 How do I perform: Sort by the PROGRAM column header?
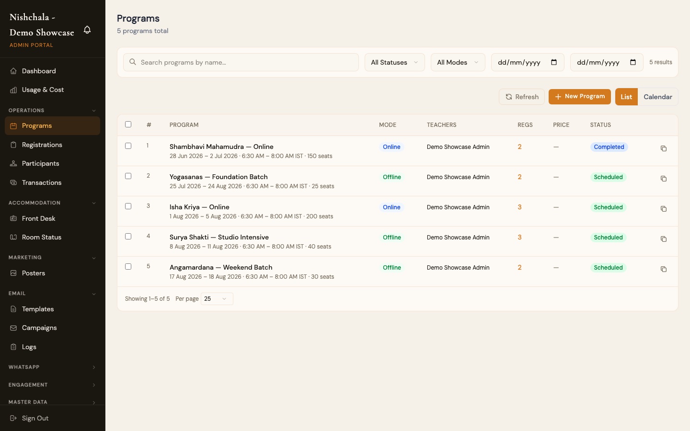tap(184, 125)
